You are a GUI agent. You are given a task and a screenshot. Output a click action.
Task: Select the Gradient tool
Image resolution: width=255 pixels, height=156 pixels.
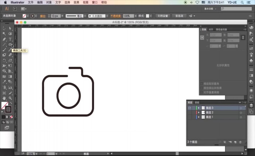tap(10, 76)
